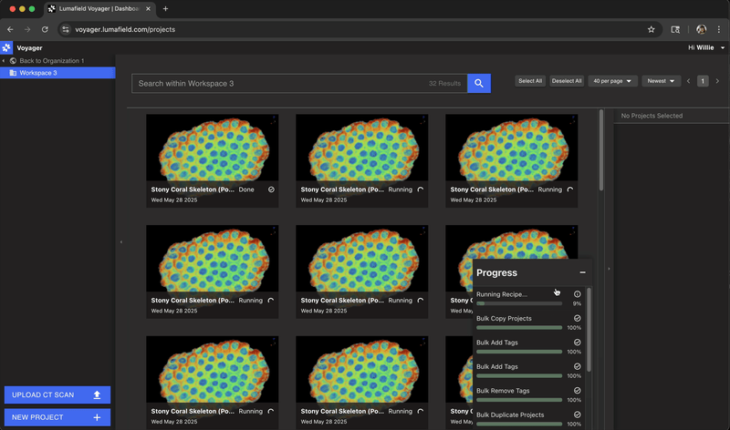Click the Select All button

point(530,81)
